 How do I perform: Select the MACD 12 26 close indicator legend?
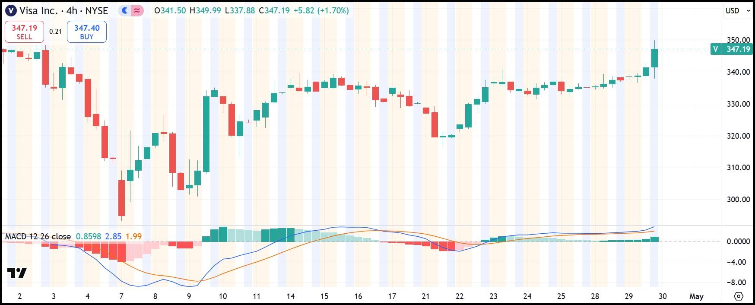[38, 236]
